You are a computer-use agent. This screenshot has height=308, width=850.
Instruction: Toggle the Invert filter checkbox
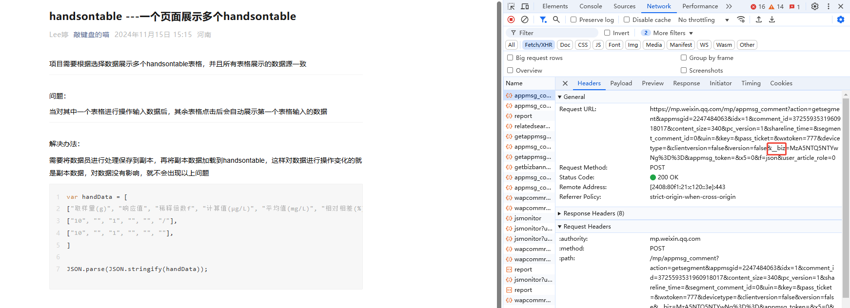tap(607, 33)
